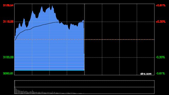Click the highest peak of the price curve
This screenshot has width=169, height=95.
pyautogui.click(x=52, y=6)
